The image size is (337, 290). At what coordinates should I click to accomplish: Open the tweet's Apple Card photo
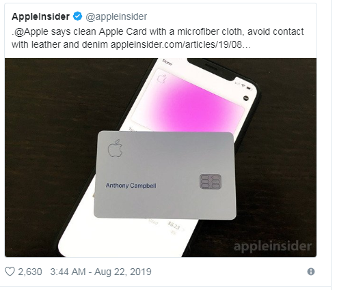[161, 158]
